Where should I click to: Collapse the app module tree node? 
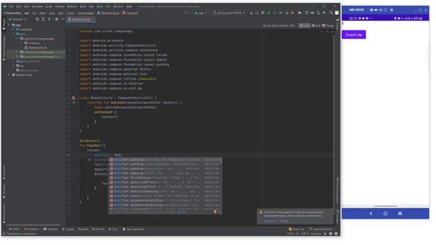click(x=9, y=25)
